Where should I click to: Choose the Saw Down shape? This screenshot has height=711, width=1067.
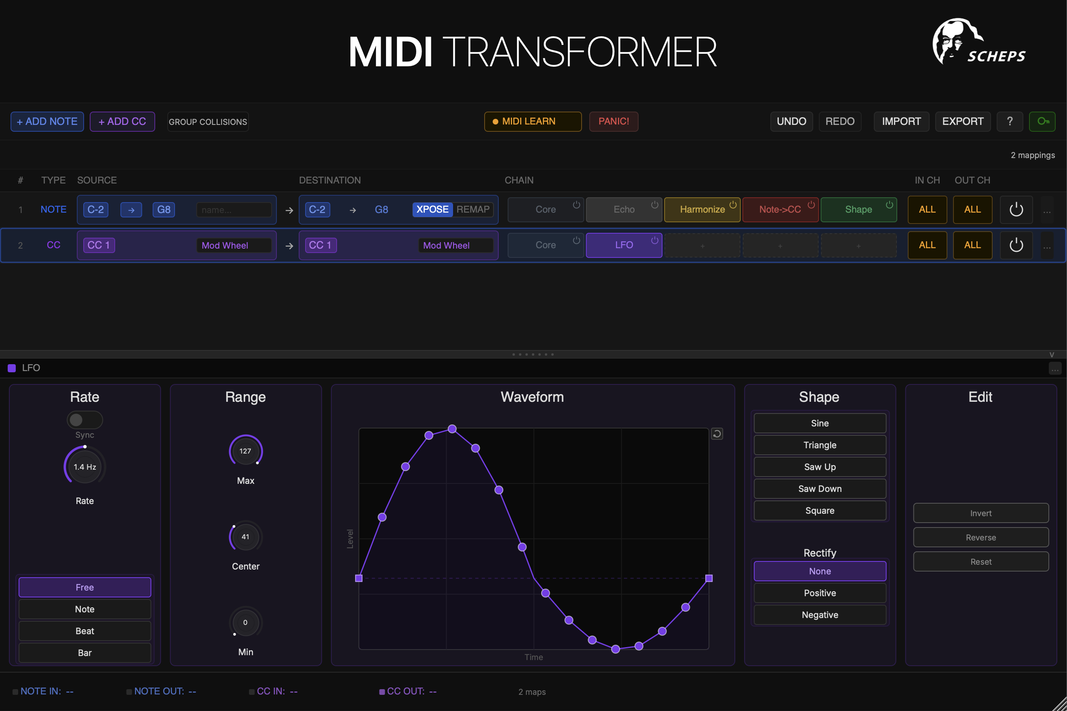tap(820, 488)
